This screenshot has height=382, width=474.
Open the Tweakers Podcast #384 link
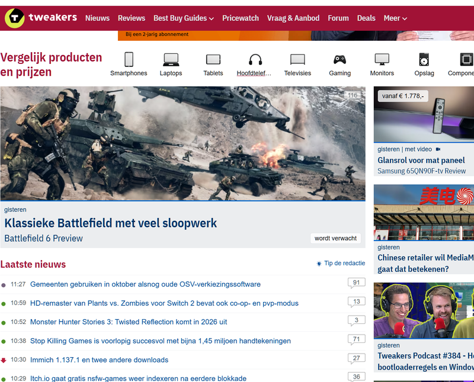coord(425,361)
